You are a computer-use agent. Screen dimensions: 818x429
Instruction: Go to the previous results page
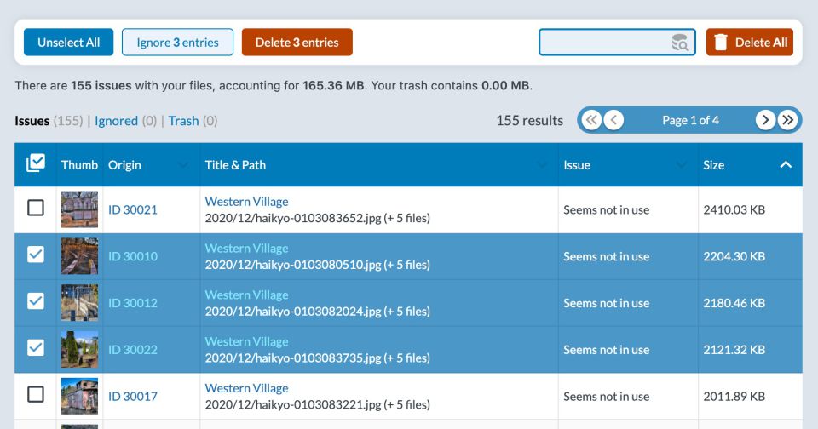tap(613, 120)
